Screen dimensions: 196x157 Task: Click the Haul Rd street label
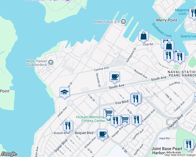(x=164, y=138)
